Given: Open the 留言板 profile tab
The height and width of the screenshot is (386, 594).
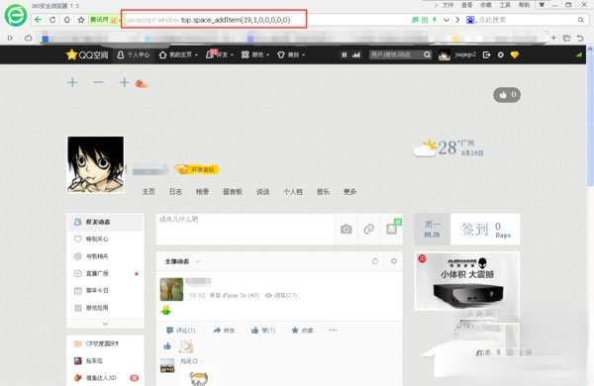Looking at the screenshot, I should (233, 192).
